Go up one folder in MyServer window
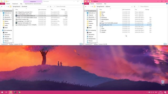 (92, 7)
